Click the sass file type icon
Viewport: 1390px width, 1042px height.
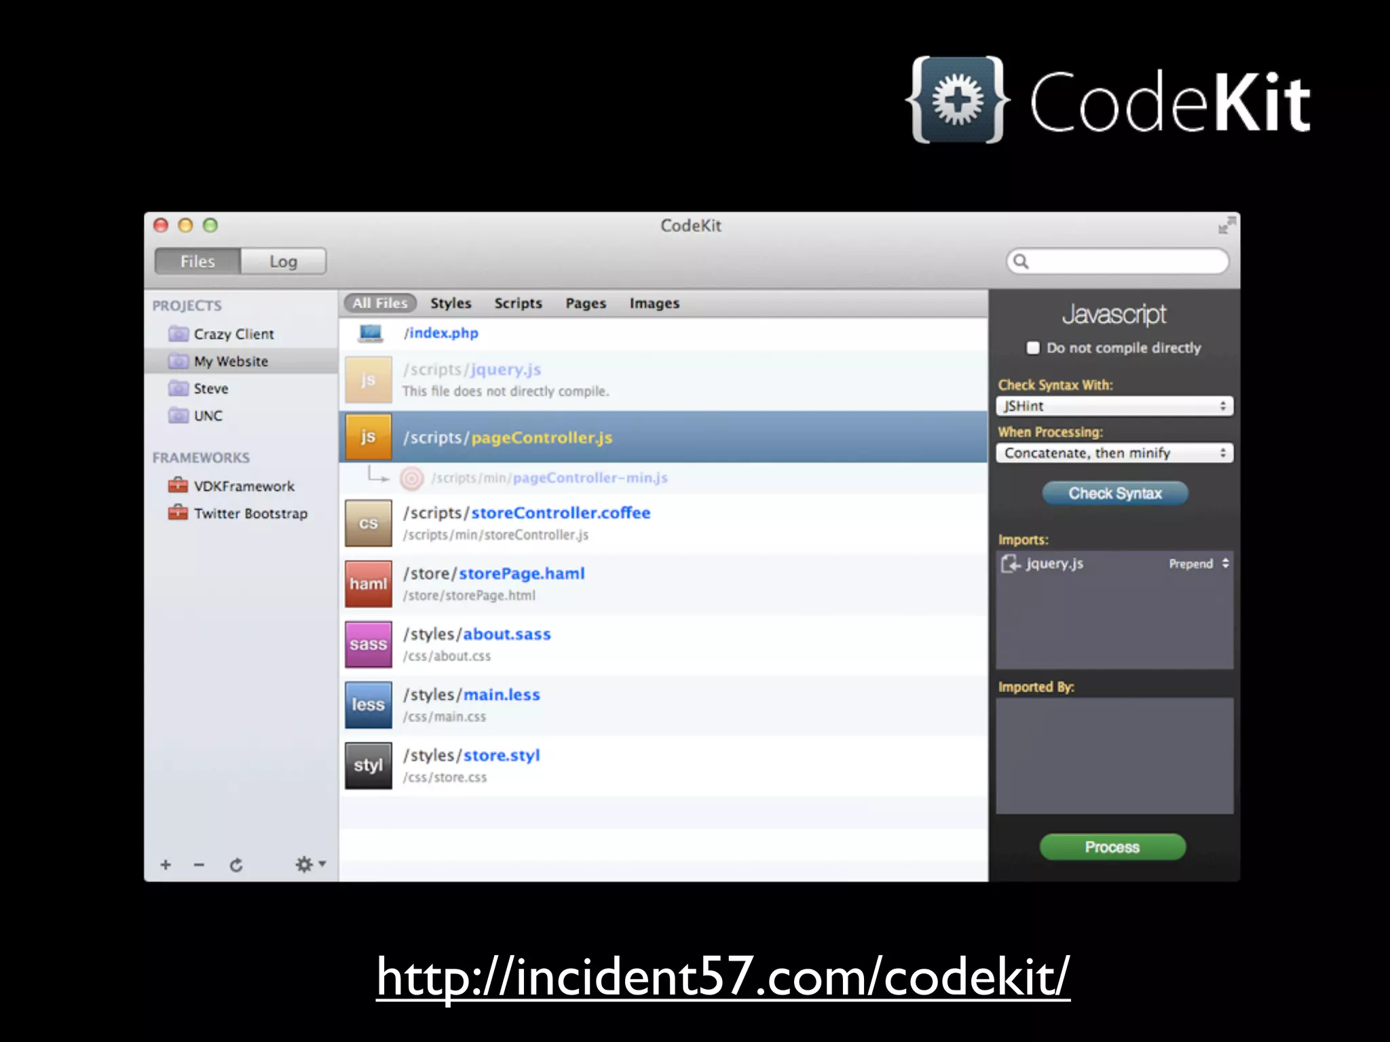pyautogui.click(x=368, y=644)
